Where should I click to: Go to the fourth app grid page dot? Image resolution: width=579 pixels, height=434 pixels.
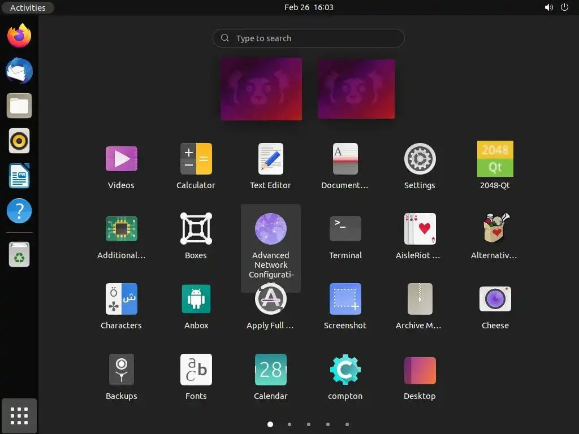[328, 424]
